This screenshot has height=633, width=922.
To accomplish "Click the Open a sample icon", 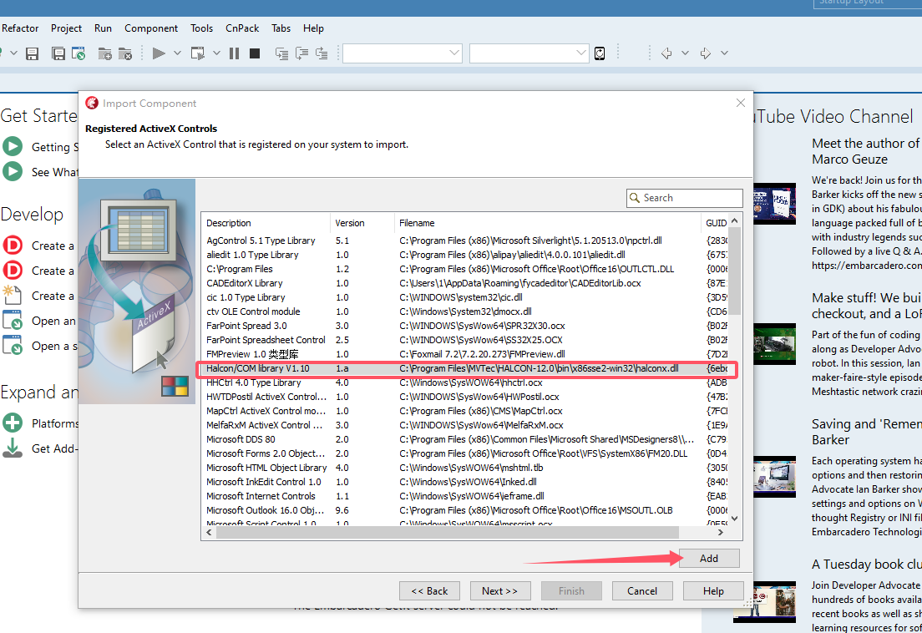I will 13,346.
